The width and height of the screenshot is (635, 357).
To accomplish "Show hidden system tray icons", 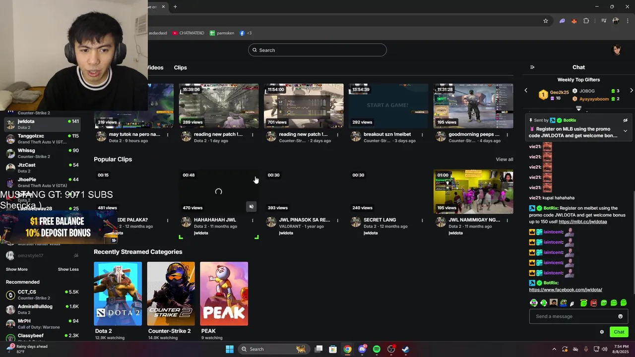I will [x=554, y=349].
